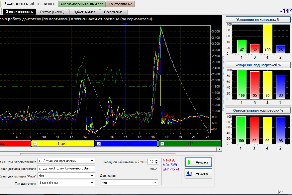292x195 pixels.
Task: Open the Тип двигателя 4 такт бензин dropdown
Action: click(x=66, y=183)
